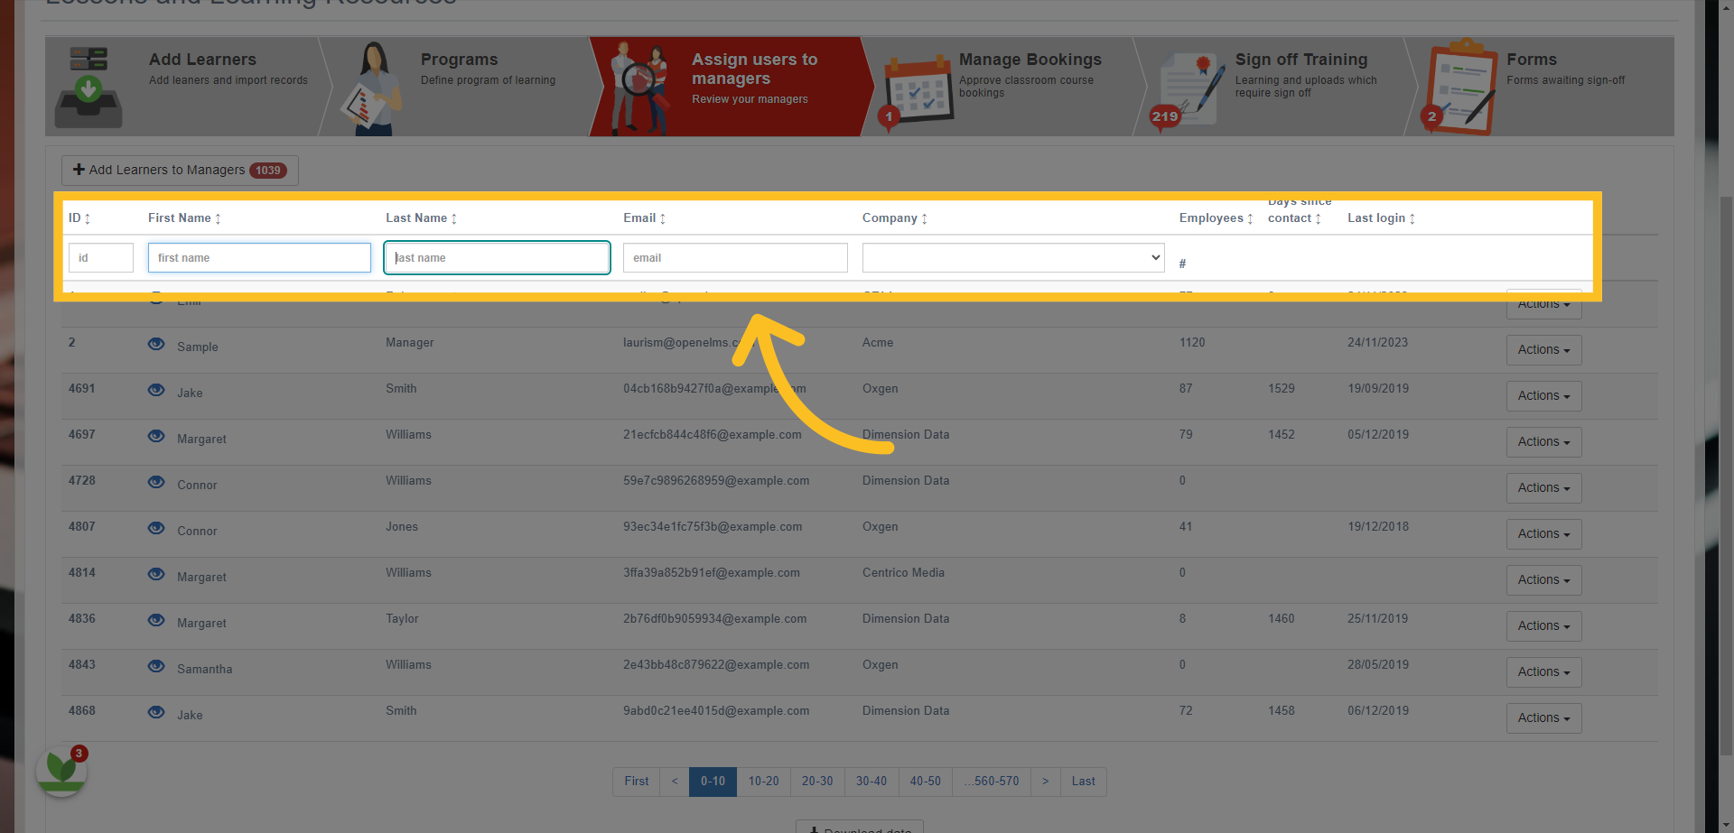
Task: Sort by Employees column
Action: point(1216,218)
